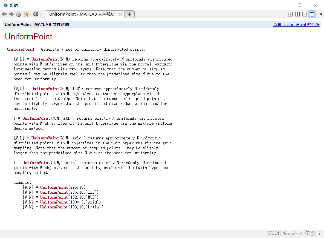This screenshot has width=324, height=238.
Task: Switch to four-tile grid layout
Action: tap(290, 14)
